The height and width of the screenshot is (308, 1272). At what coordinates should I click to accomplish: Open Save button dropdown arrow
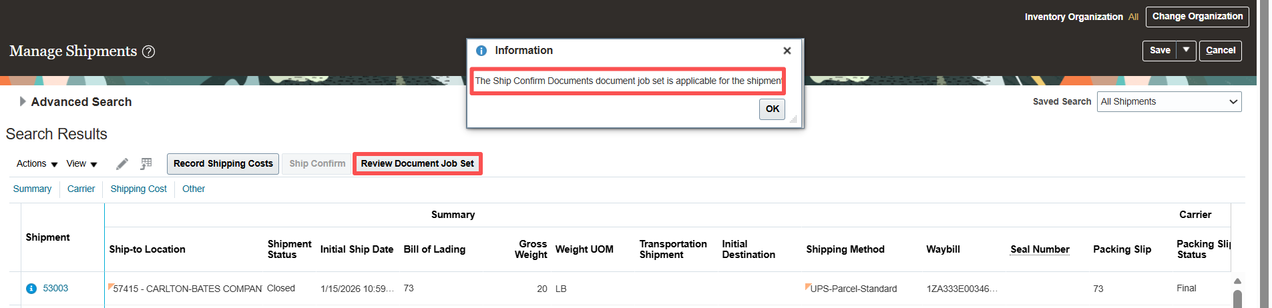point(1186,50)
